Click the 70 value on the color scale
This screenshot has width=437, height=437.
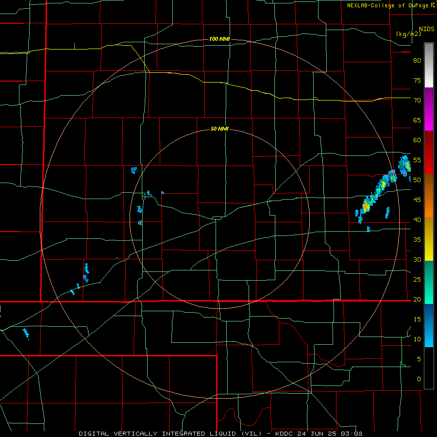[x=417, y=101]
